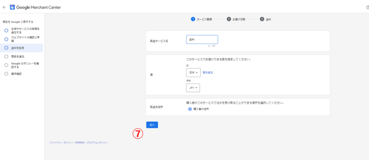Open the プライバシー ポリシー footer link

(61, 142)
